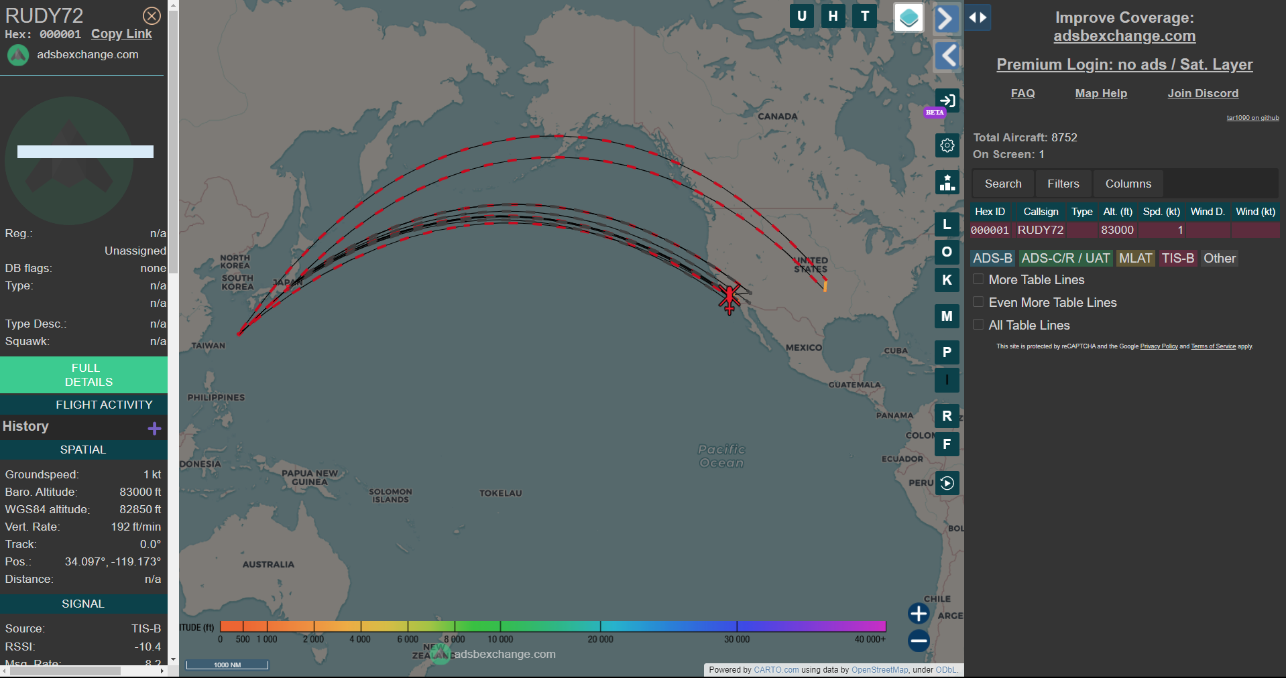1286x678 pixels.
Task: Collapse the SPATIAL section header
Action: click(x=84, y=450)
